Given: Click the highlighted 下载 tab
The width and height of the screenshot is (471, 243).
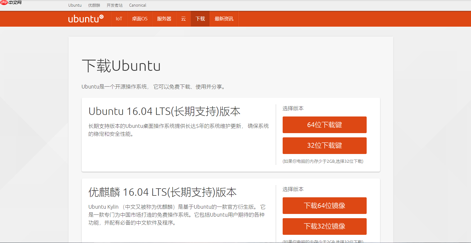Looking at the screenshot, I should tap(200, 18).
